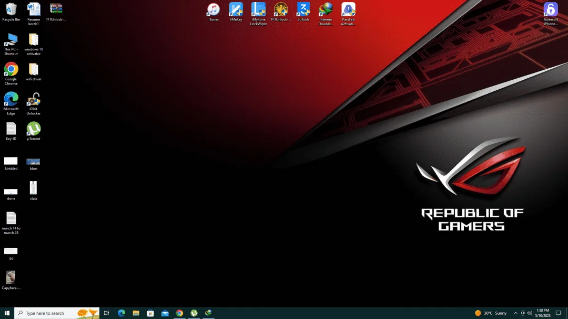Select the march 14 to march 28 file
Screen dimensions: 568x319
click(11, 224)
